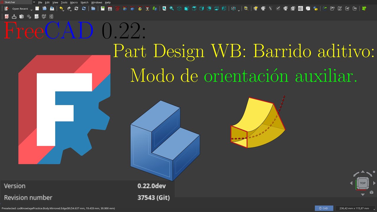The height and width of the screenshot is (212, 377).
Task: Click the Undo arrow icon
Action: point(61,9)
